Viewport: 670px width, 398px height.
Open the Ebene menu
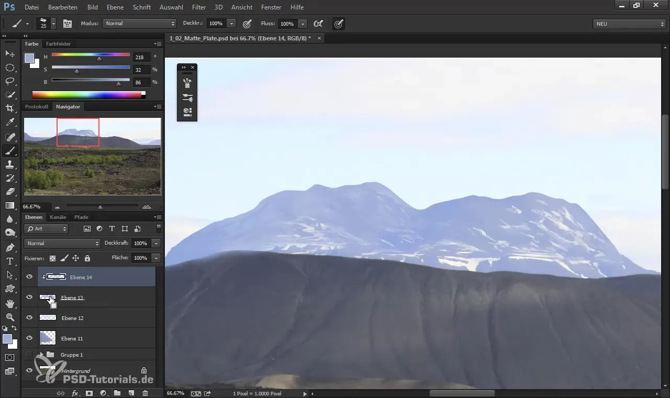[115, 7]
